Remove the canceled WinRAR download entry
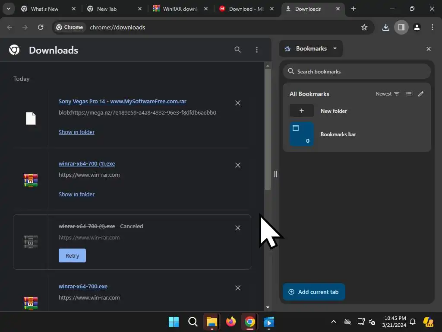442x332 pixels. (238, 228)
